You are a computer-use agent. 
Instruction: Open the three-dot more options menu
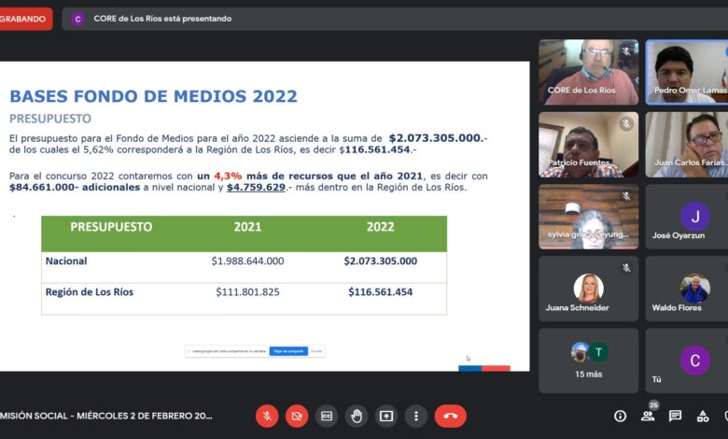tap(416, 416)
